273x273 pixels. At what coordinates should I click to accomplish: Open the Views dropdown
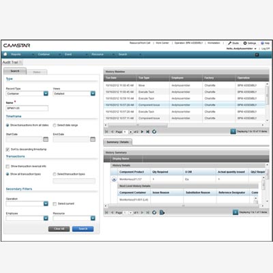click(x=93, y=94)
